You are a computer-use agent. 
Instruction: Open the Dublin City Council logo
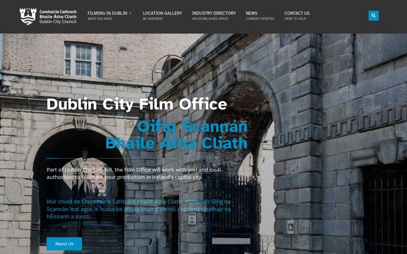48,16
